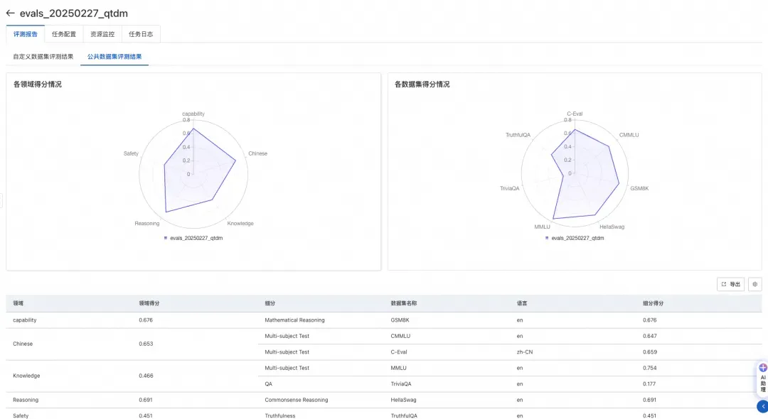Expand the left sidebar edge handle
The image size is (768, 419).
pyautogui.click(x=1, y=201)
